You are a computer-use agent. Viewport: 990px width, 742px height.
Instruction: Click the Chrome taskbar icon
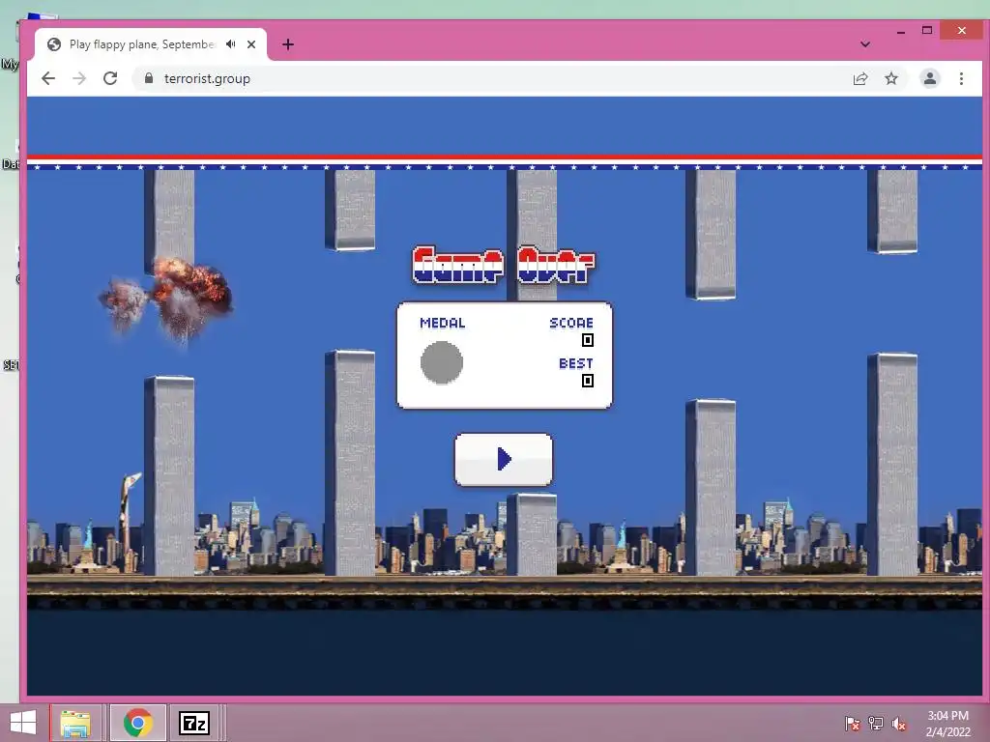[x=138, y=723]
